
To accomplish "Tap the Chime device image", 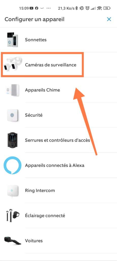I will [x=12, y=90].
